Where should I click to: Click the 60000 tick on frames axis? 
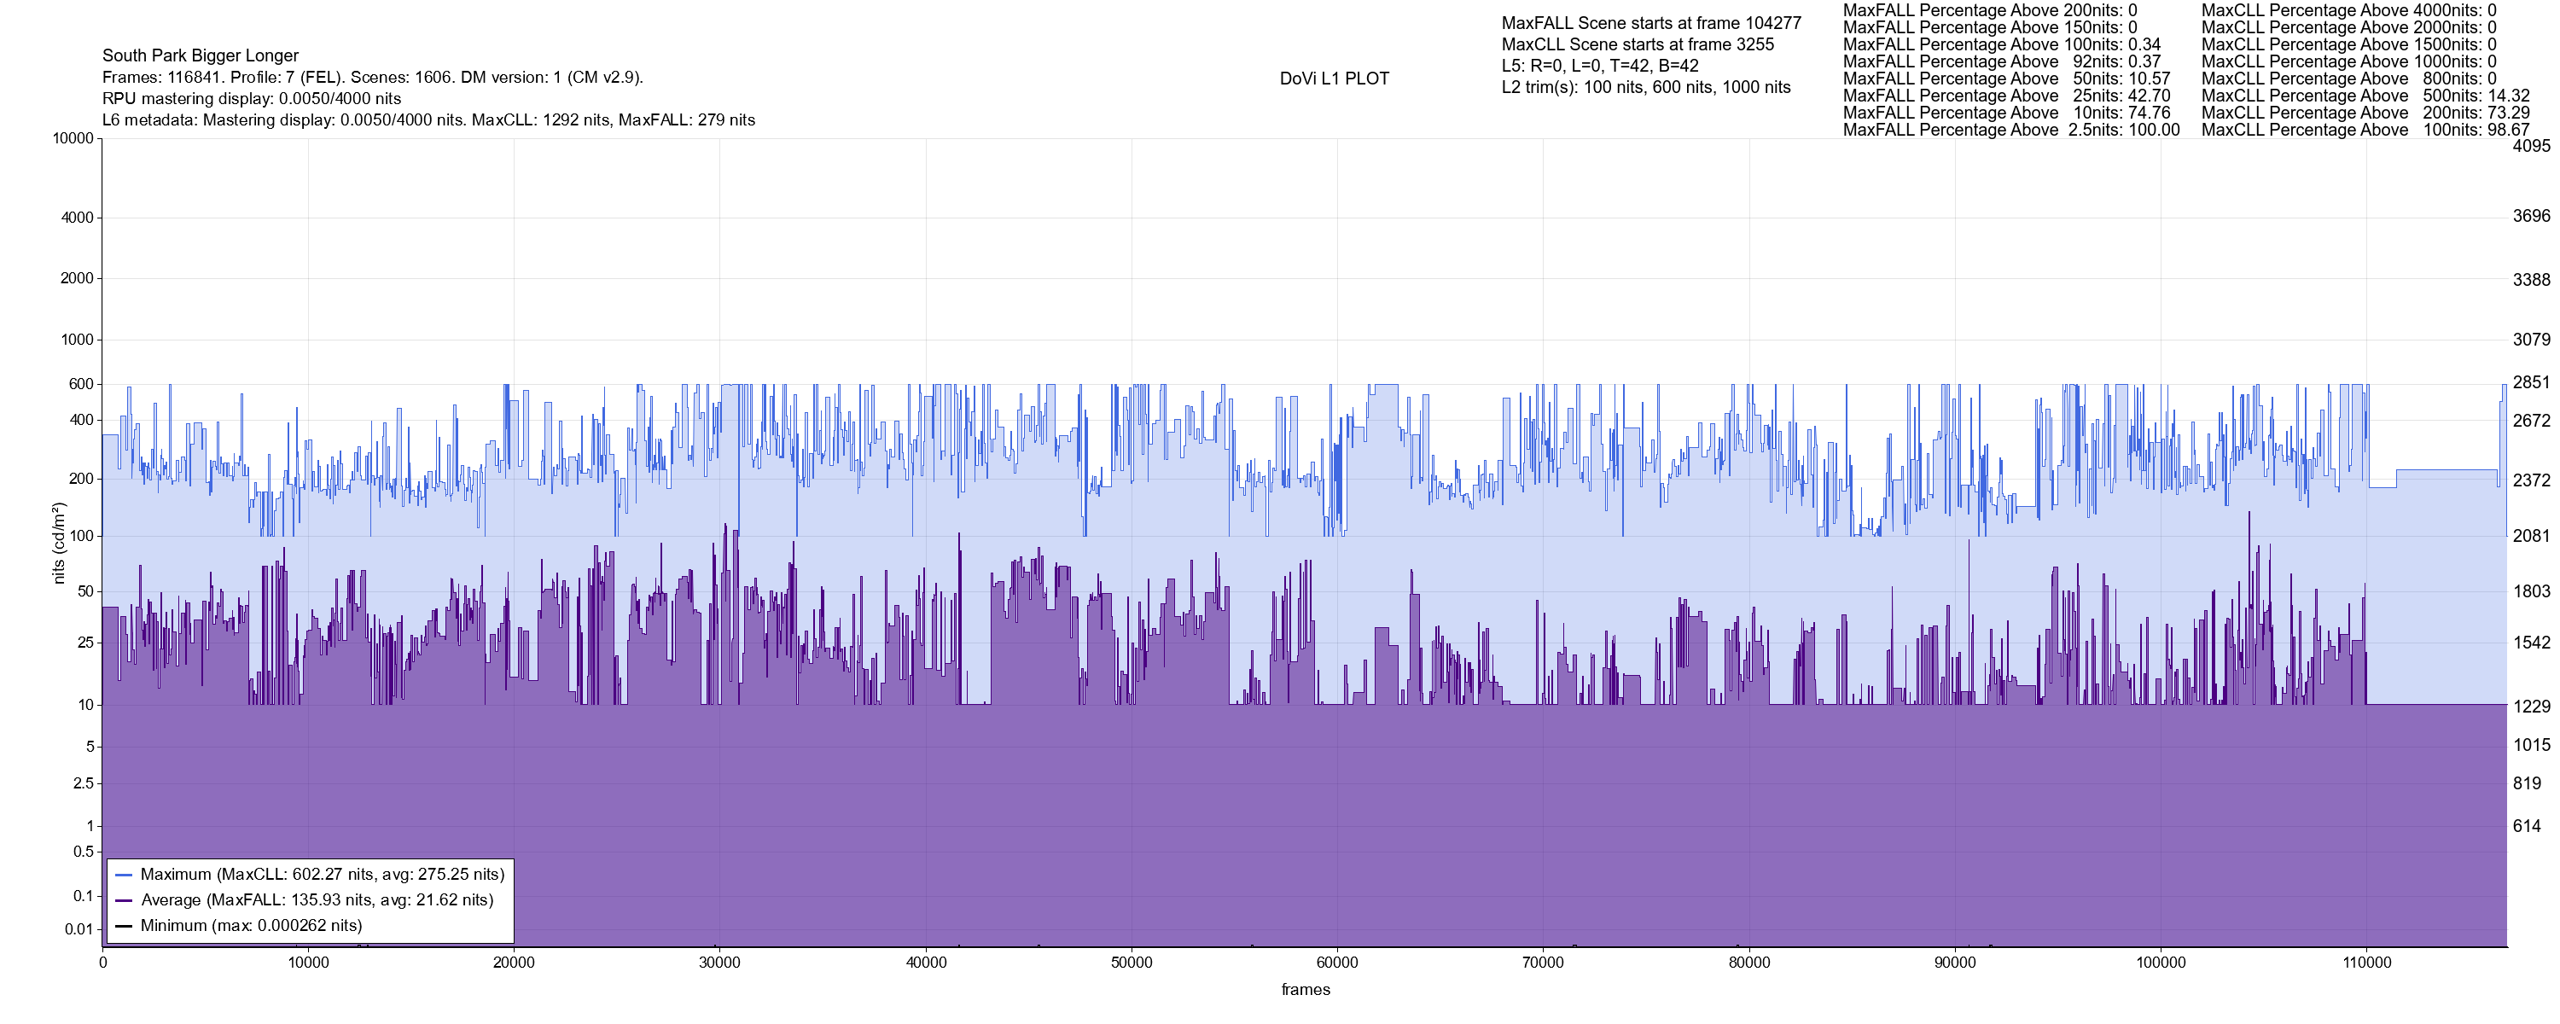(1336, 963)
